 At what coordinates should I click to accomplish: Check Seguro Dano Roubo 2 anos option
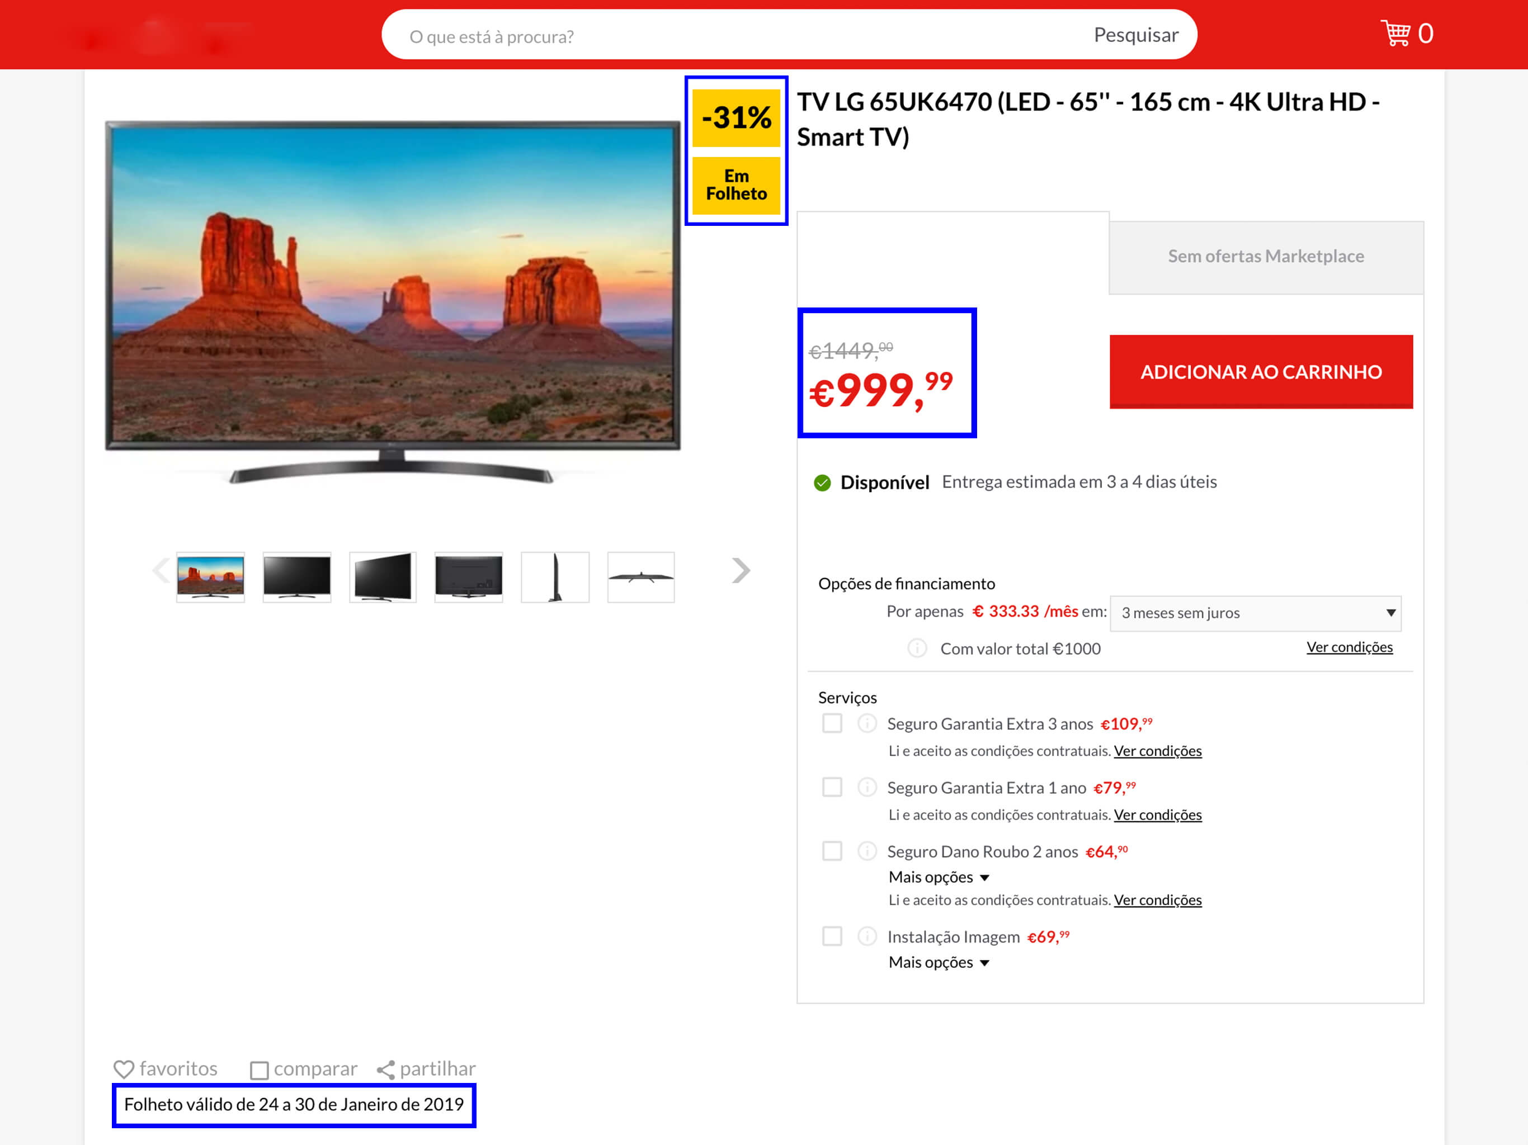tap(832, 850)
